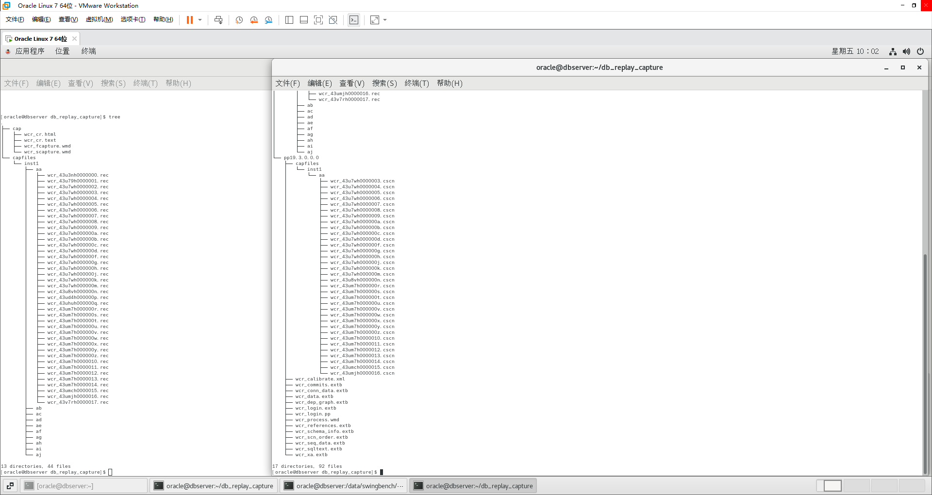
Task: Switch to the swingbench terminal in taskbar
Action: (x=344, y=486)
